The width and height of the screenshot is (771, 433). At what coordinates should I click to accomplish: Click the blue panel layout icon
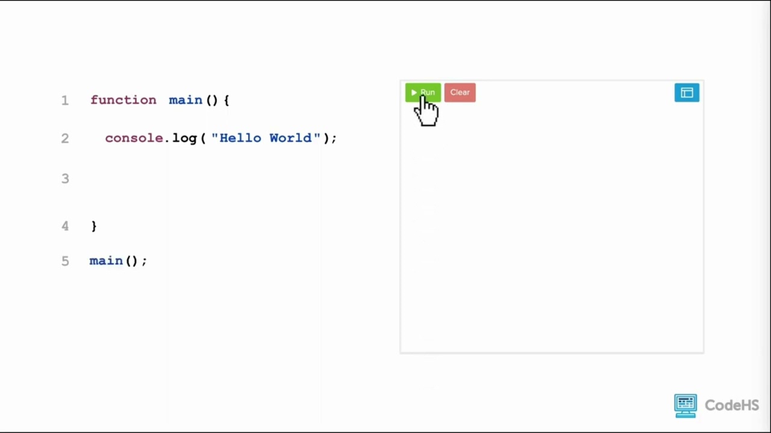[687, 93]
